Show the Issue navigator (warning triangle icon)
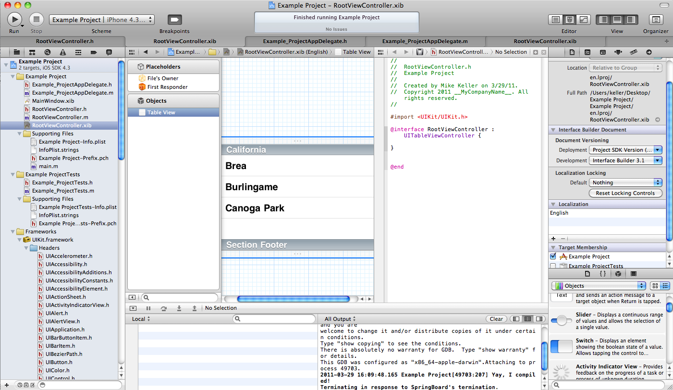This screenshot has height=390, width=673. [62, 52]
